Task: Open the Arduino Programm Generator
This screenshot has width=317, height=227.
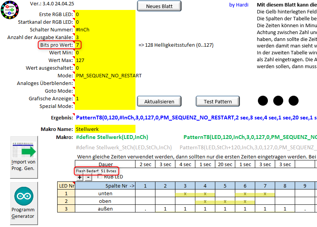Action: click(24, 203)
